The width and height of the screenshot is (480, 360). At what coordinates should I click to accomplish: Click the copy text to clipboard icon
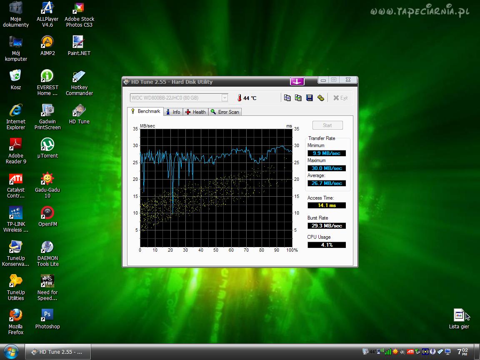click(x=287, y=97)
